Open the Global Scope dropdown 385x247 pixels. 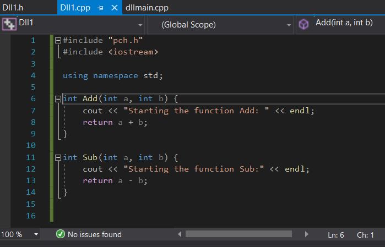tap(290, 25)
